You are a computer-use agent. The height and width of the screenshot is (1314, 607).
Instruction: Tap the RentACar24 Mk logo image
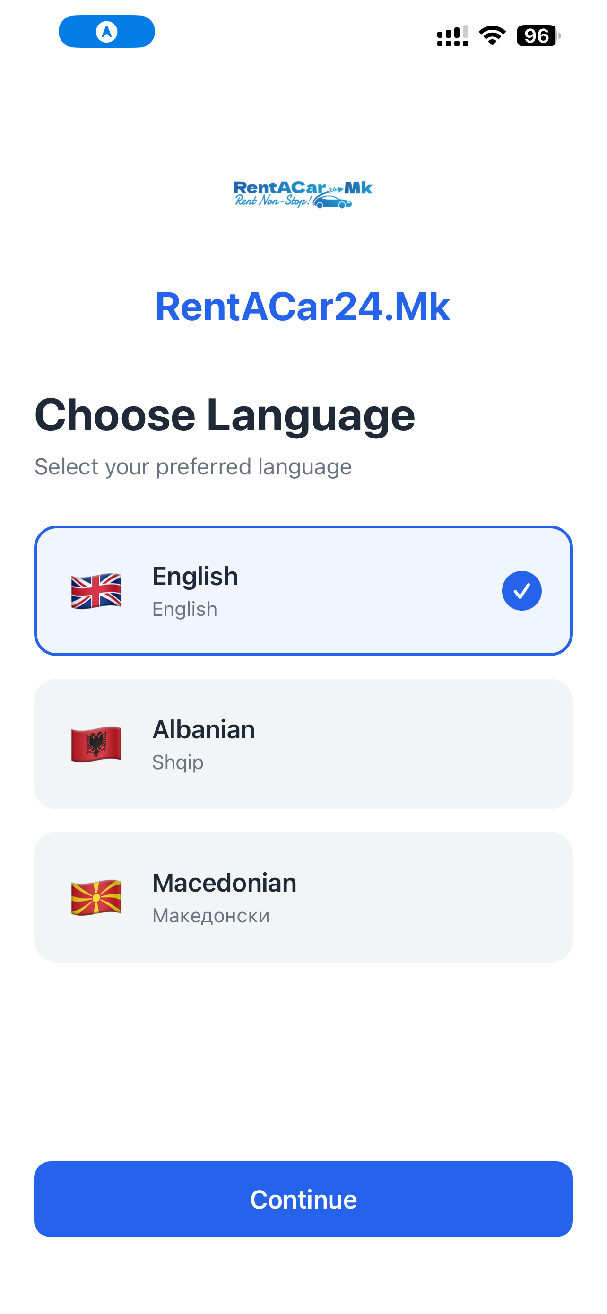coord(303,194)
